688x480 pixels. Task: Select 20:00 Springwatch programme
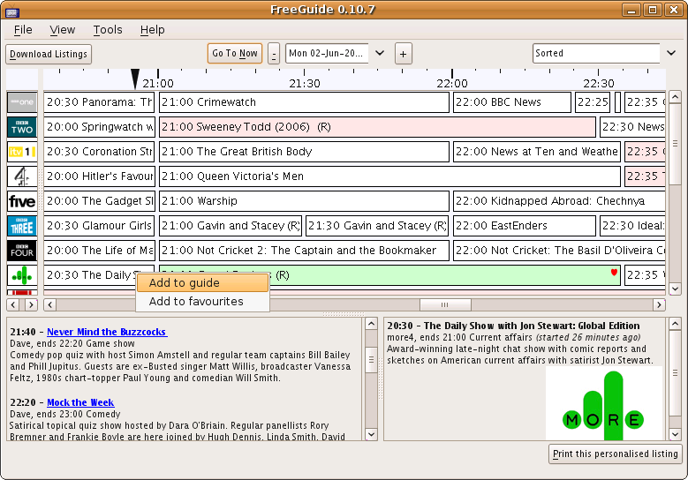pos(99,127)
